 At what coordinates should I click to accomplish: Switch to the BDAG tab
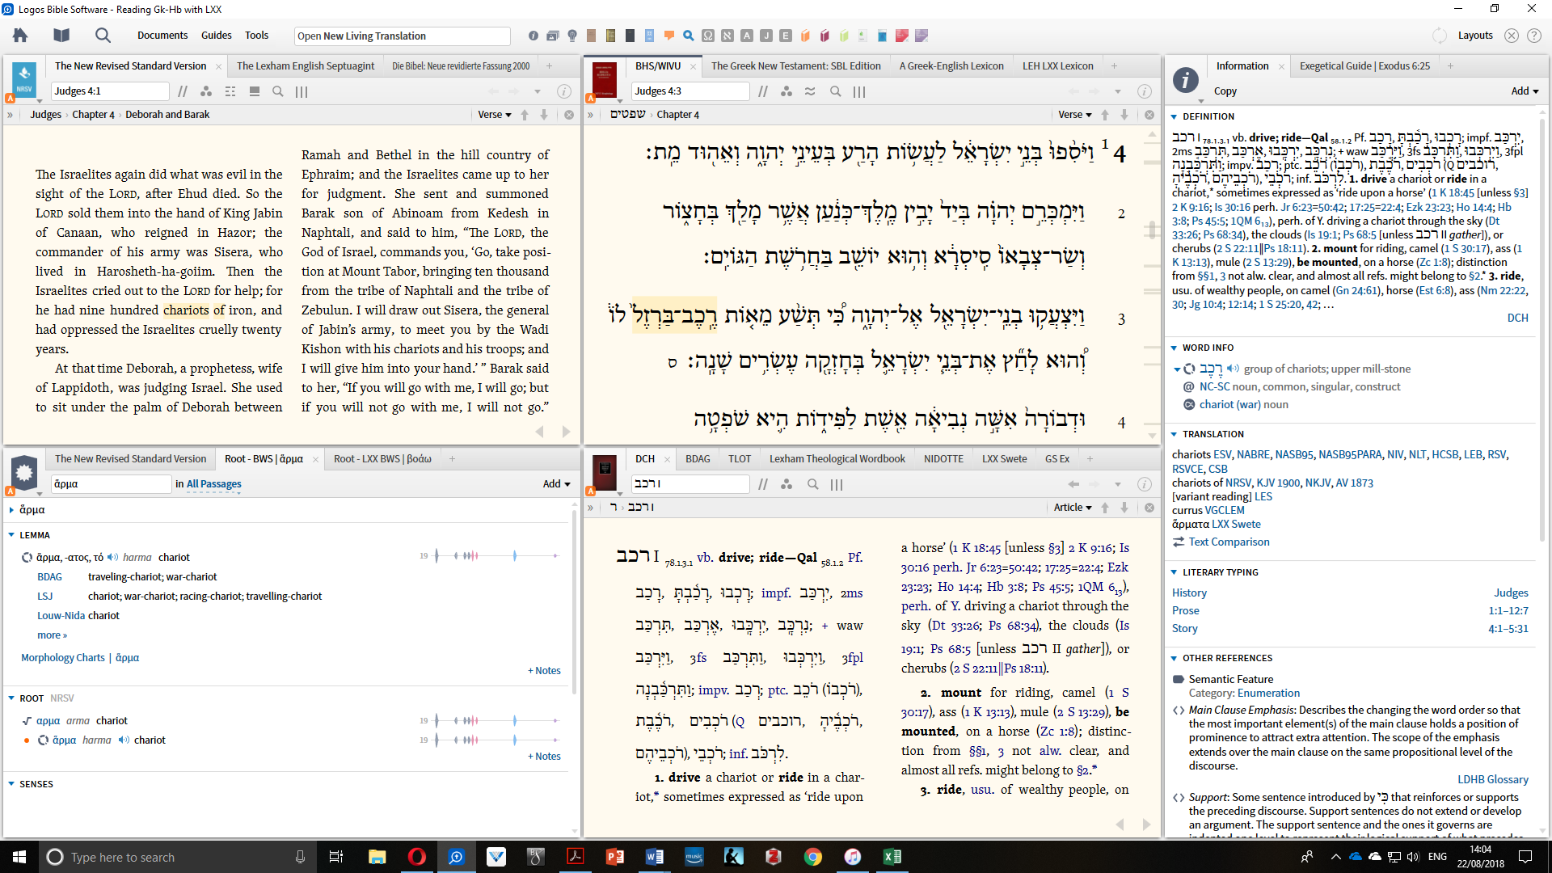pos(698,458)
